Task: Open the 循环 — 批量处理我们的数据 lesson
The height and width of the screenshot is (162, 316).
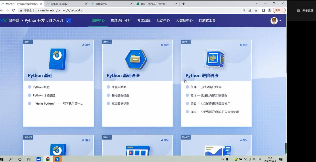Action: [209, 95]
